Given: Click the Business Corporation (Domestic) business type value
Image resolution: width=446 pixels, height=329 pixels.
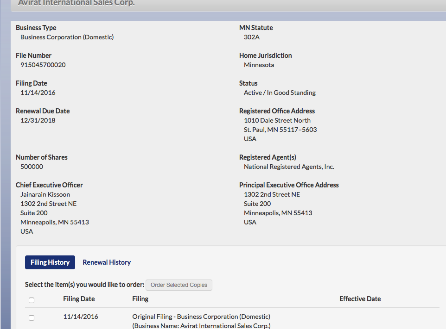Looking at the screenshot, I should pos(67,37).
